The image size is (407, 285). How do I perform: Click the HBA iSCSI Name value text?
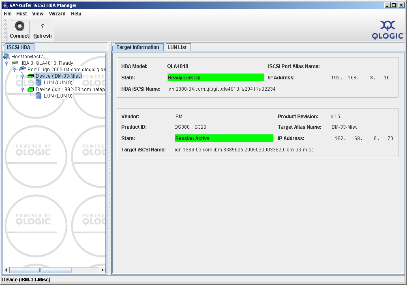pos(221,89)
